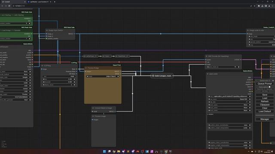Viewport: 275px width, 154px height.
Task: Increase CLIPSeg blur value with right arrow
Action: click(74, 79)
